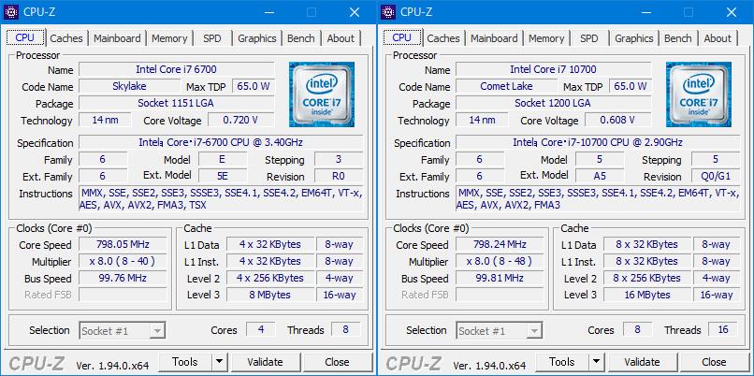Click the 'Comet Lake' code name value
This screenshot has width=754, height=376.
(506, 86)
